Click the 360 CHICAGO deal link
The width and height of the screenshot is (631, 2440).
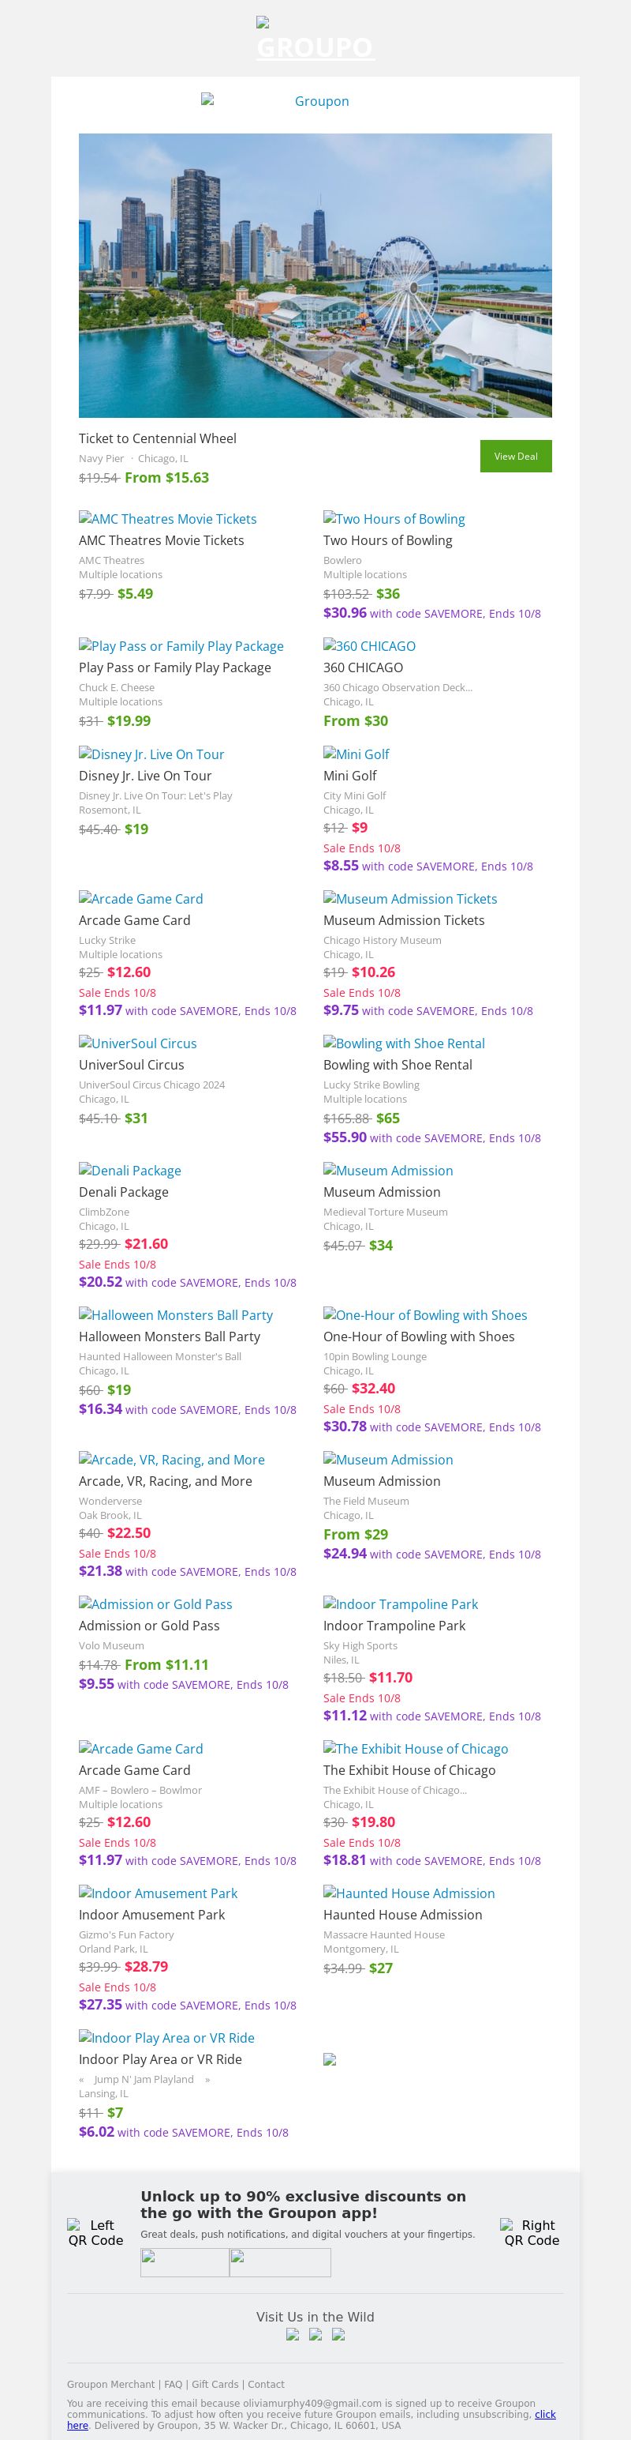pyautogui.click(x=369, y=646)
